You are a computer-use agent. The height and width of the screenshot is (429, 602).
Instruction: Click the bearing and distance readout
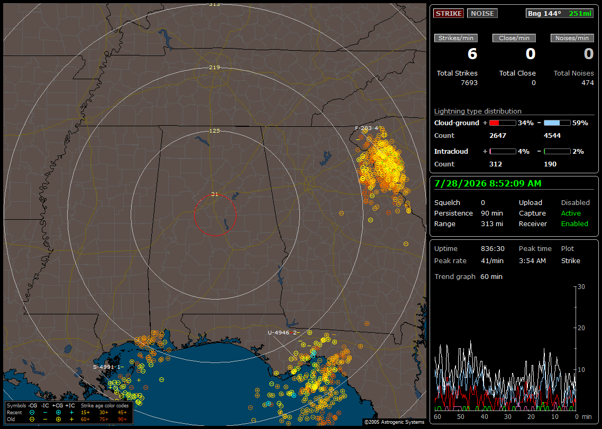point(559,13)
